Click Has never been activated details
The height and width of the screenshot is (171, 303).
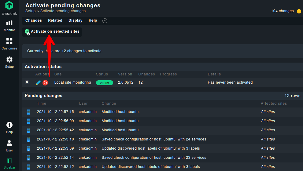point(230,82)
